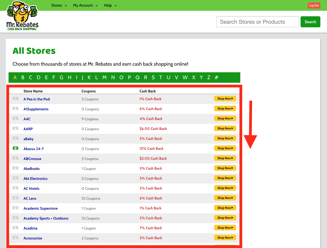The image size is (327, 248).
Task: Click the money icon beside A1Supplements
Action: [x=15, y=109]
